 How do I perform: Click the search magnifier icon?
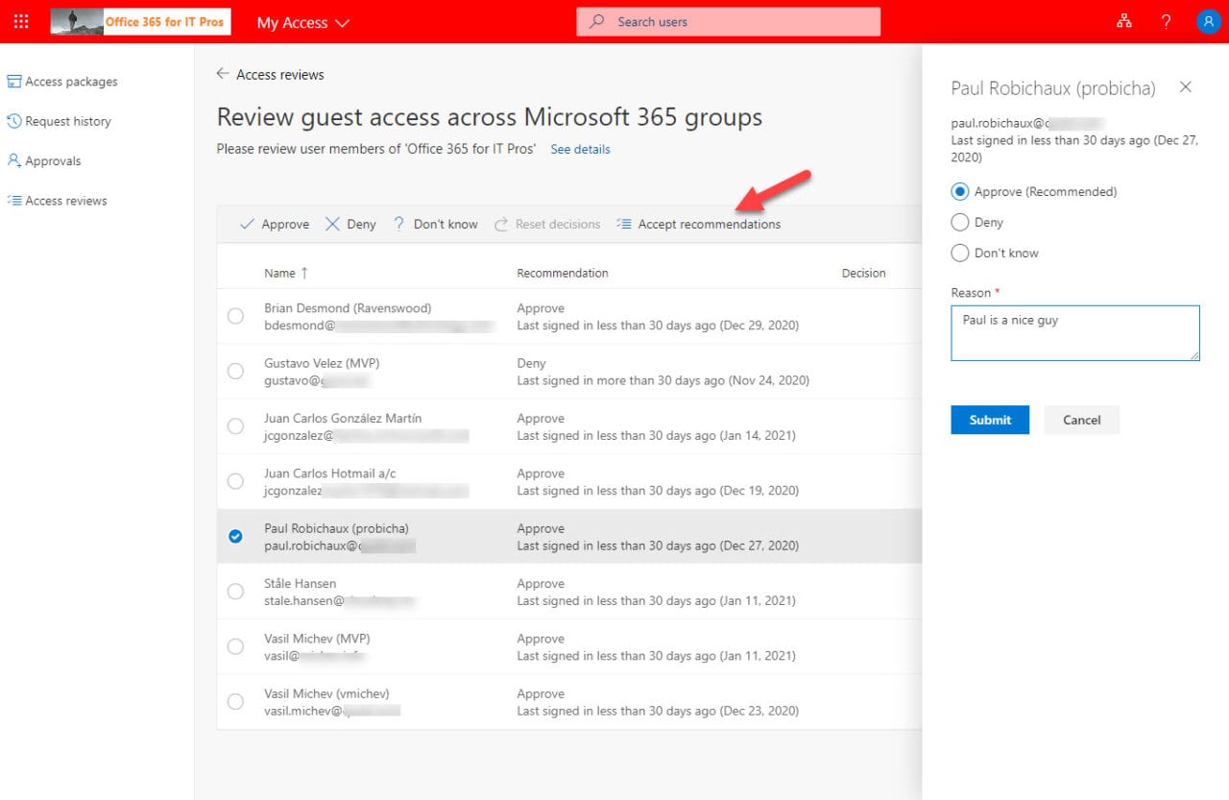(x=597, y=21)
